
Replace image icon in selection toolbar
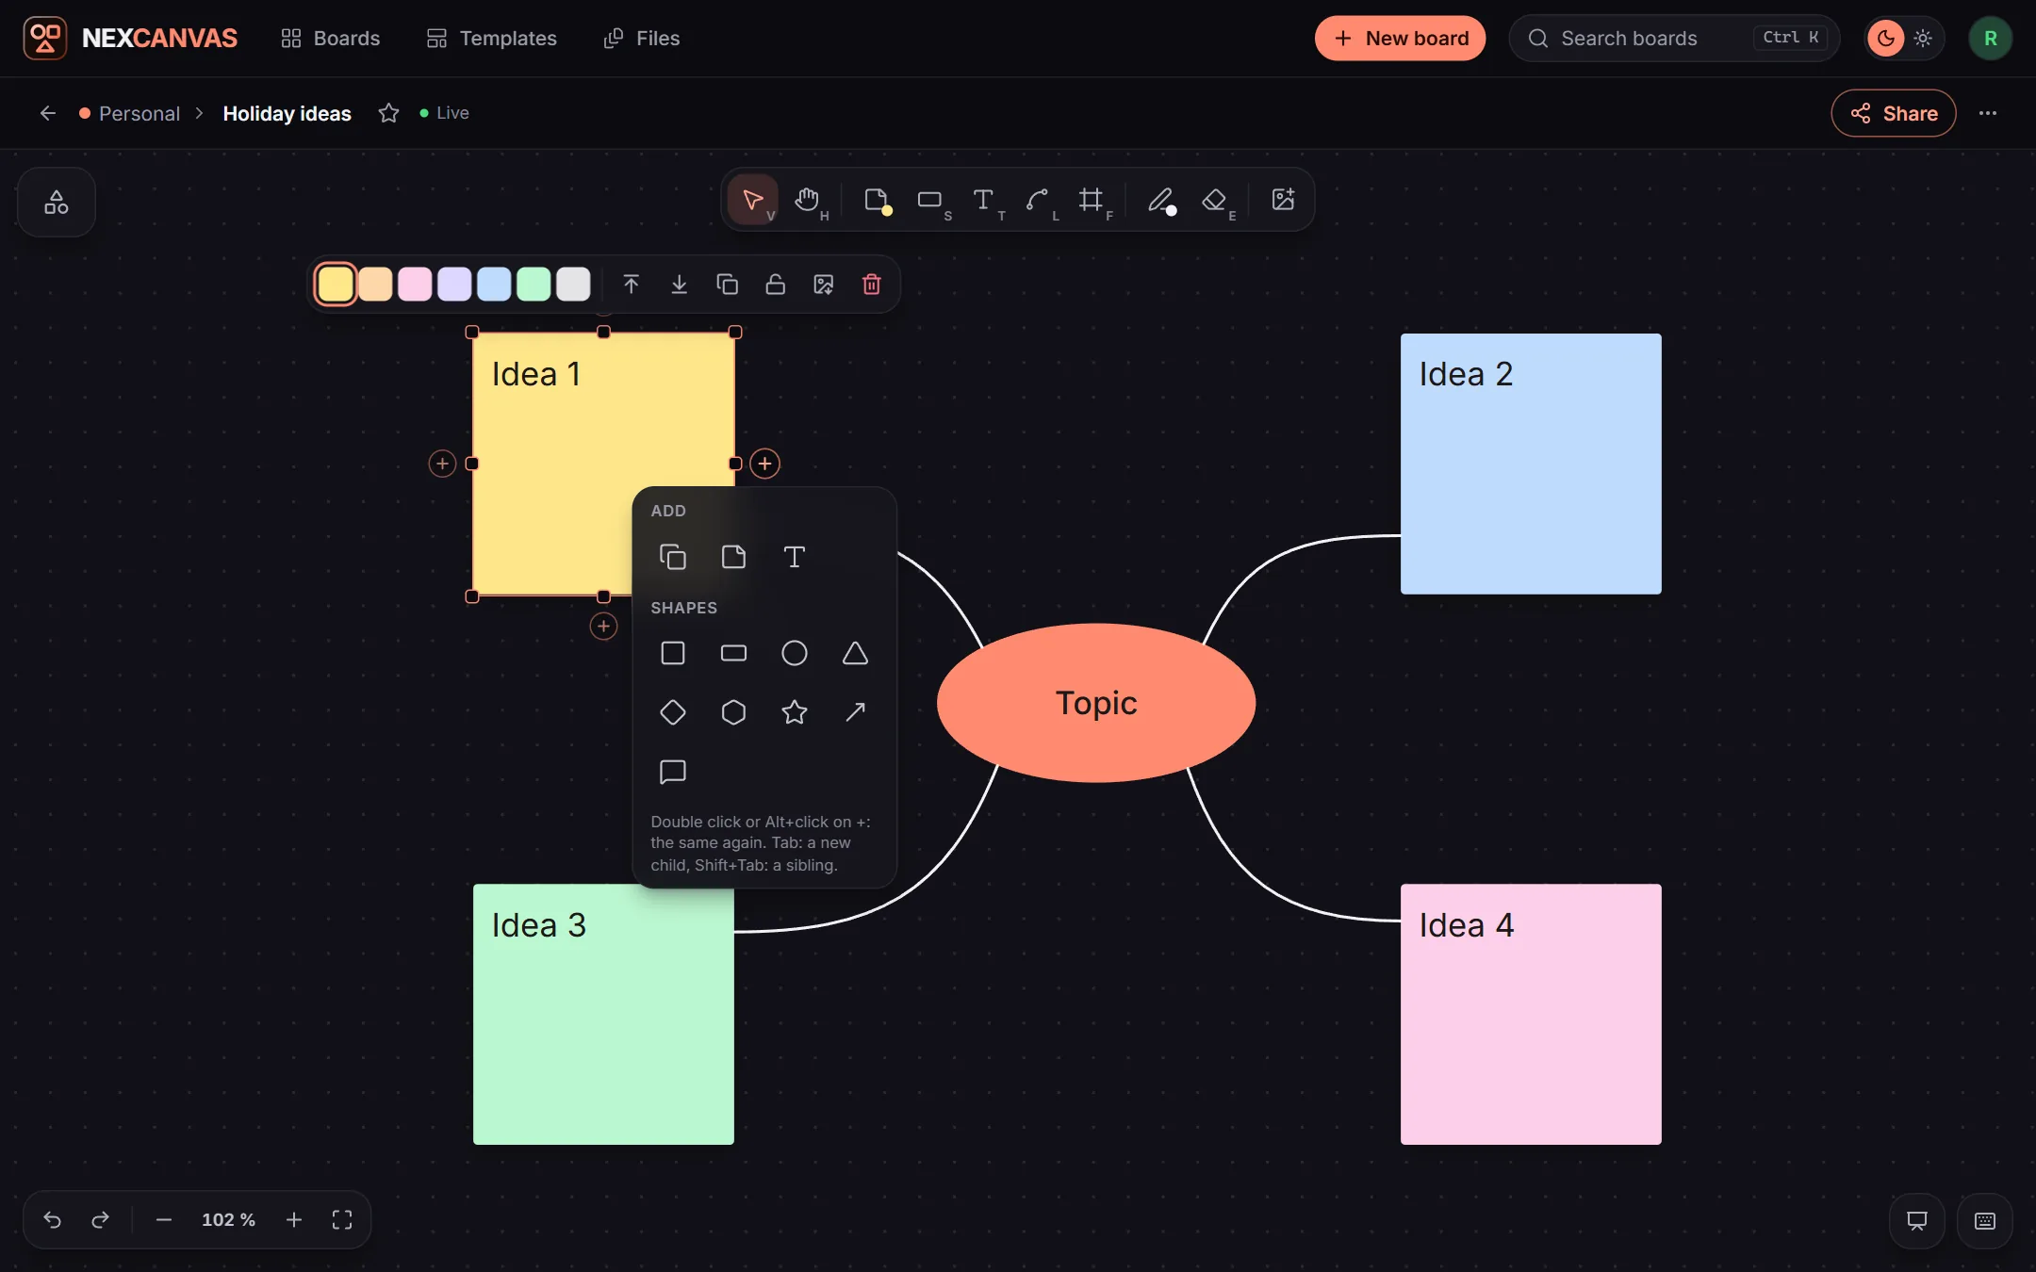pyautogui.click(x=824, y=285)
